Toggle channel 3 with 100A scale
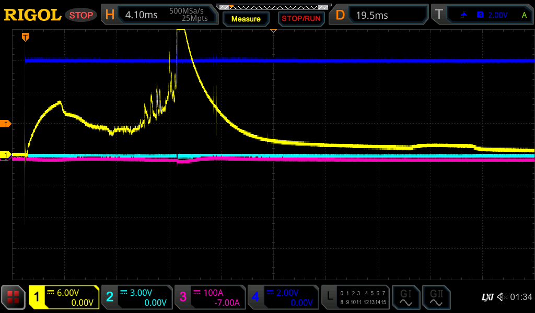535x313 pixels. pyautogui.click(x=210, y=297)
